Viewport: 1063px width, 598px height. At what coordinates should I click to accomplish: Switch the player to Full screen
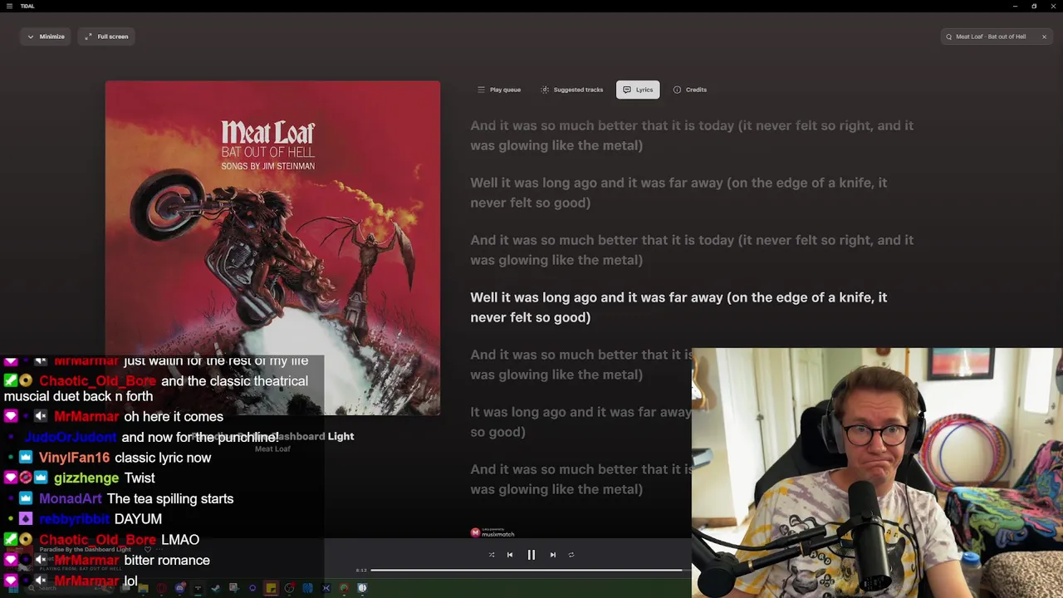[106, 37]
